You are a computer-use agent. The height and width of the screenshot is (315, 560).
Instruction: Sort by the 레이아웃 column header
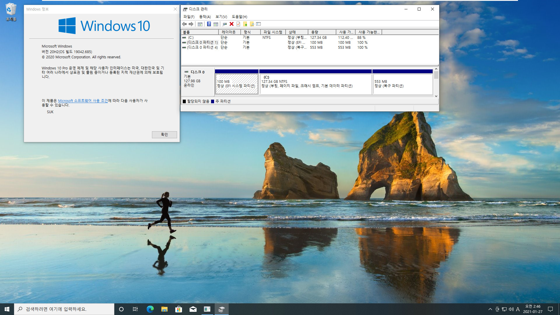coord(230,32)
